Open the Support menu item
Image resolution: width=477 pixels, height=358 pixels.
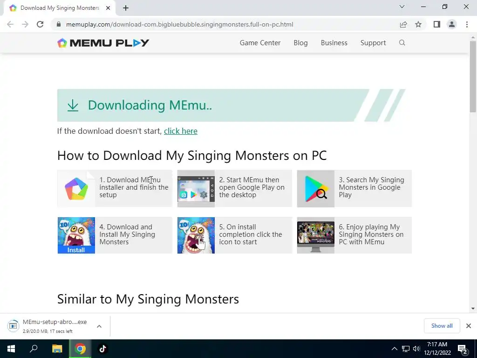373,43
